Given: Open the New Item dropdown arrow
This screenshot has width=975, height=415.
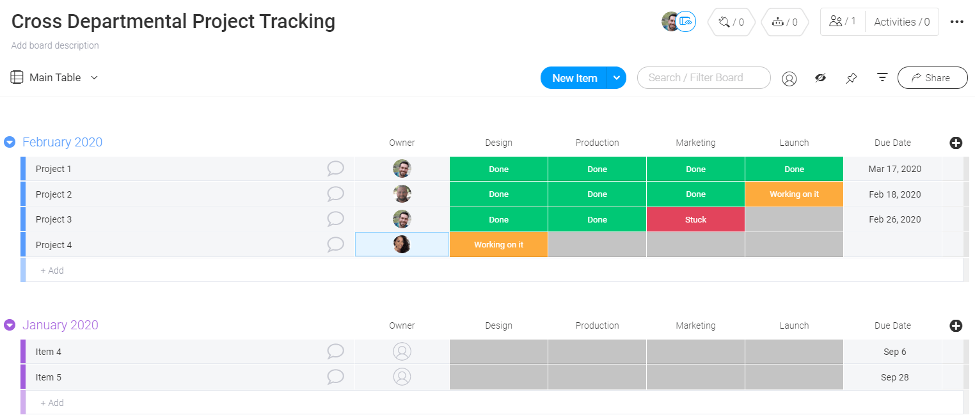Looking at the screenshot, I should click(x=616, y=77).
